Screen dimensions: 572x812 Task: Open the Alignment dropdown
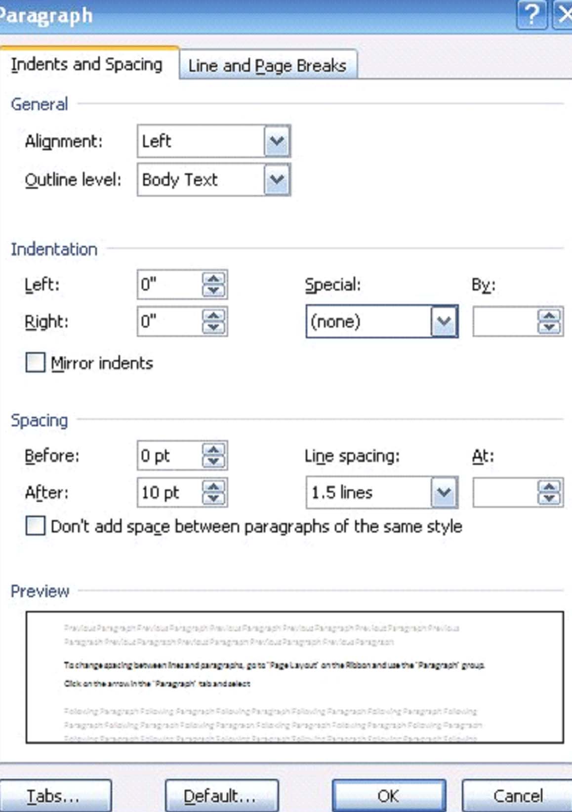coord(276,141)
